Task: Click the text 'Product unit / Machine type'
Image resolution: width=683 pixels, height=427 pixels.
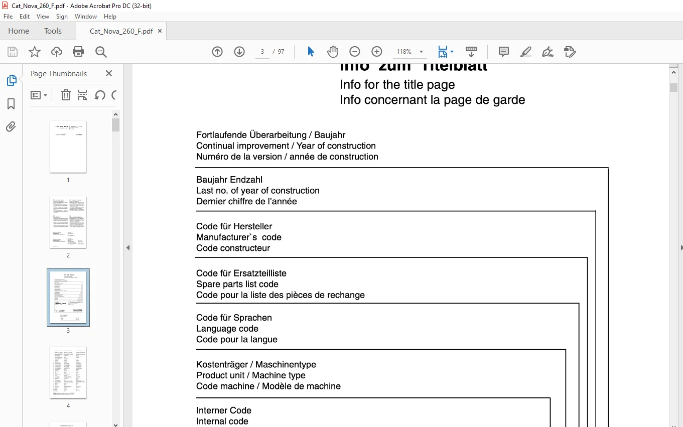Action: pyautogui.click(x=251, y=375)
